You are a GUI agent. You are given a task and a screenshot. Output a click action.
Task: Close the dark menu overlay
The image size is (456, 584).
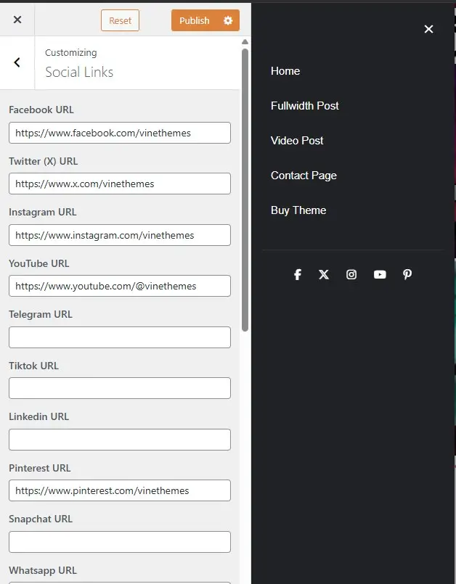coord(429,29)
